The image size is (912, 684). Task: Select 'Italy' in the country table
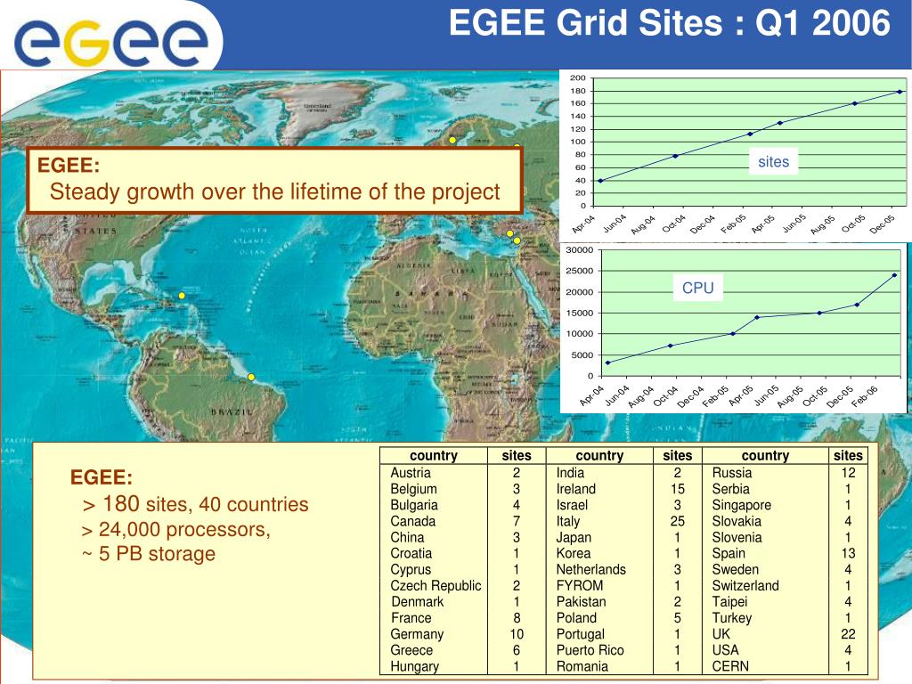point(568,521)
